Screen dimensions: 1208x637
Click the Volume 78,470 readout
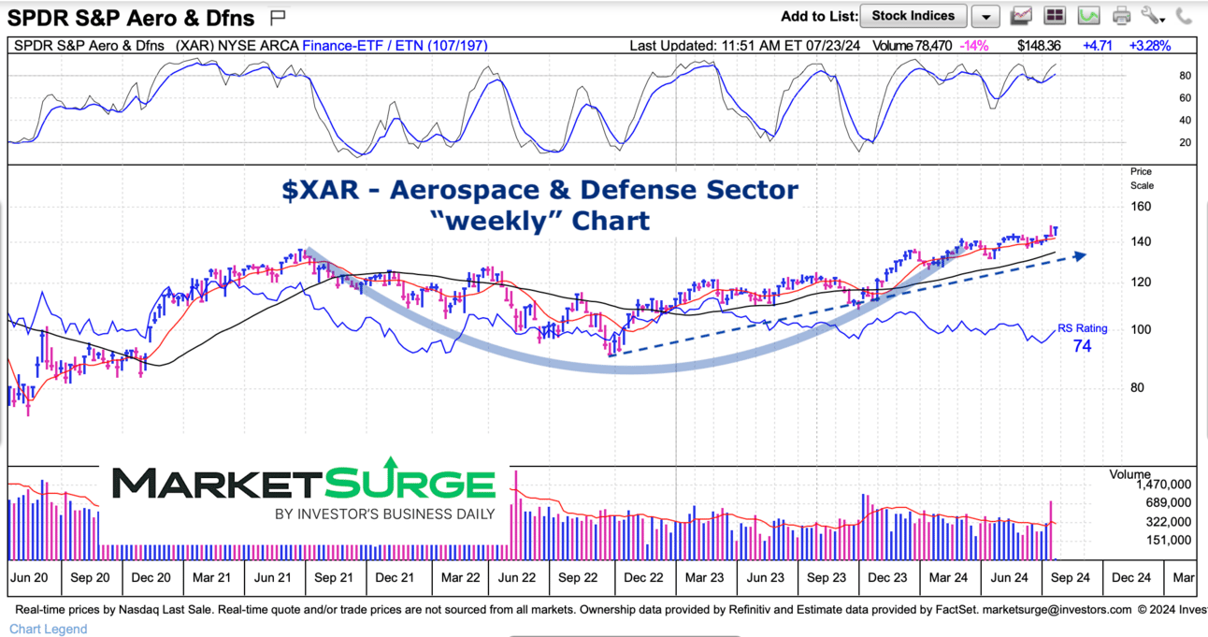pyautogui.click(x=912, y=45)
